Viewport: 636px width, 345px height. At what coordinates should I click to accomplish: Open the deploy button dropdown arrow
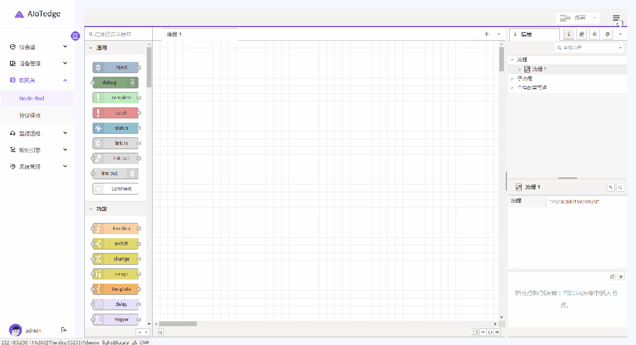[x=594, y=18]
